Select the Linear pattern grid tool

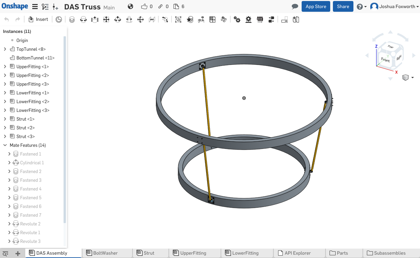(x=212, y=20)
